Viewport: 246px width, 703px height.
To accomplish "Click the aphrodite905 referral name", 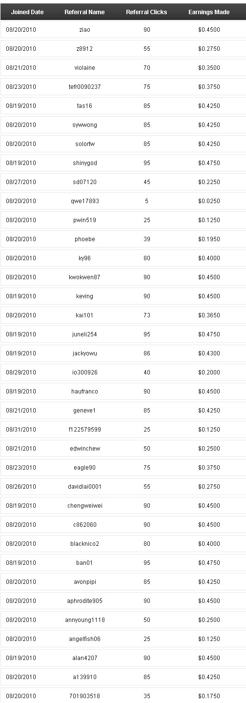I will coord(84,601).
